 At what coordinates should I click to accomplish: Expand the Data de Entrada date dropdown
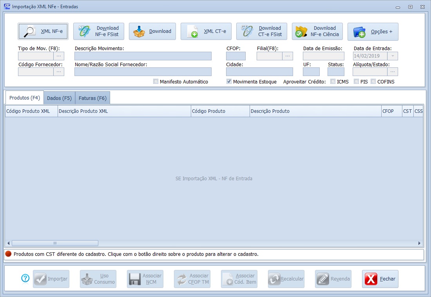[393, 56]
